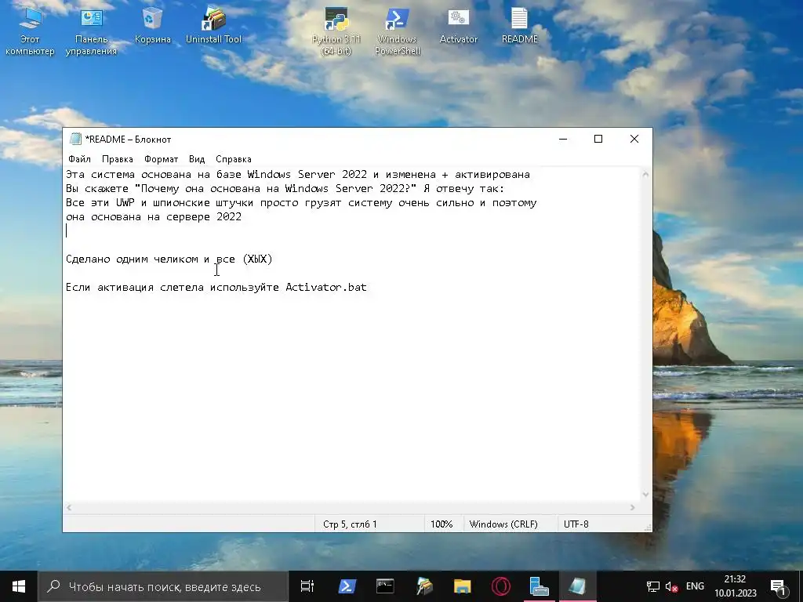803x602 pixels.
Task: Open the notification center icon
Action: click(x=779, y=587)
